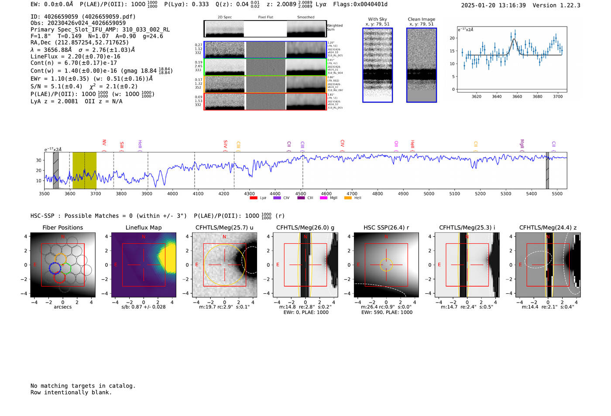This screenshot has width=611, height=416.
Task: Select the blue-bordered 2D spectrum row
Action: point(265,50)
